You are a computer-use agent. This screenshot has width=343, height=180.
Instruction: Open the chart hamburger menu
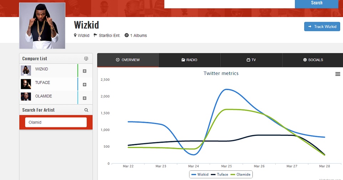tap(337, 74)
